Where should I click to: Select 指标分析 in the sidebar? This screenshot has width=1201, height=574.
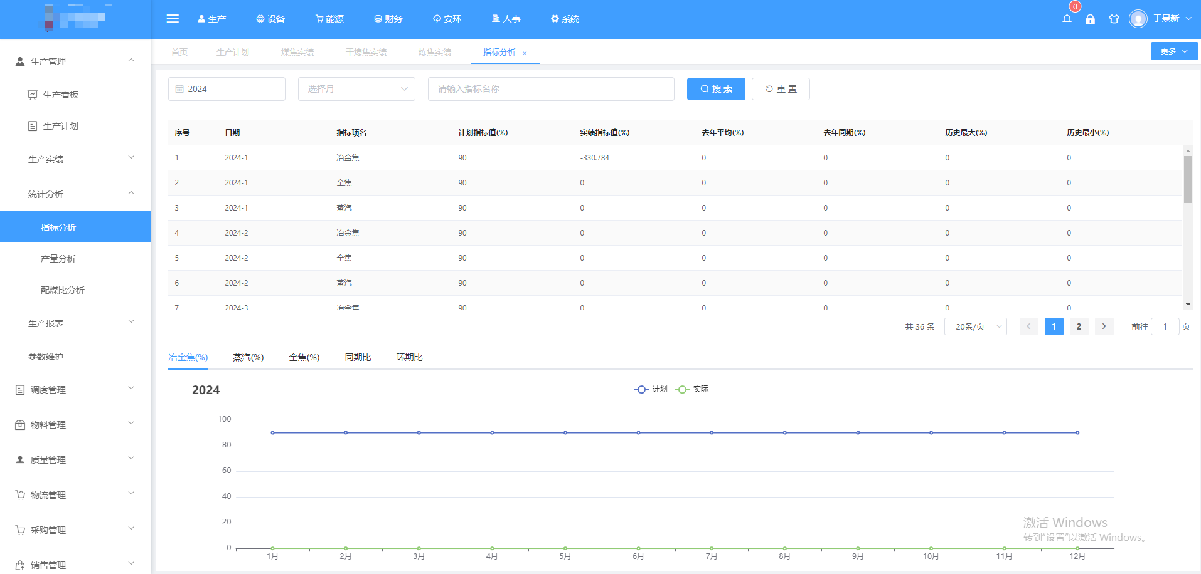click(75, 226)
